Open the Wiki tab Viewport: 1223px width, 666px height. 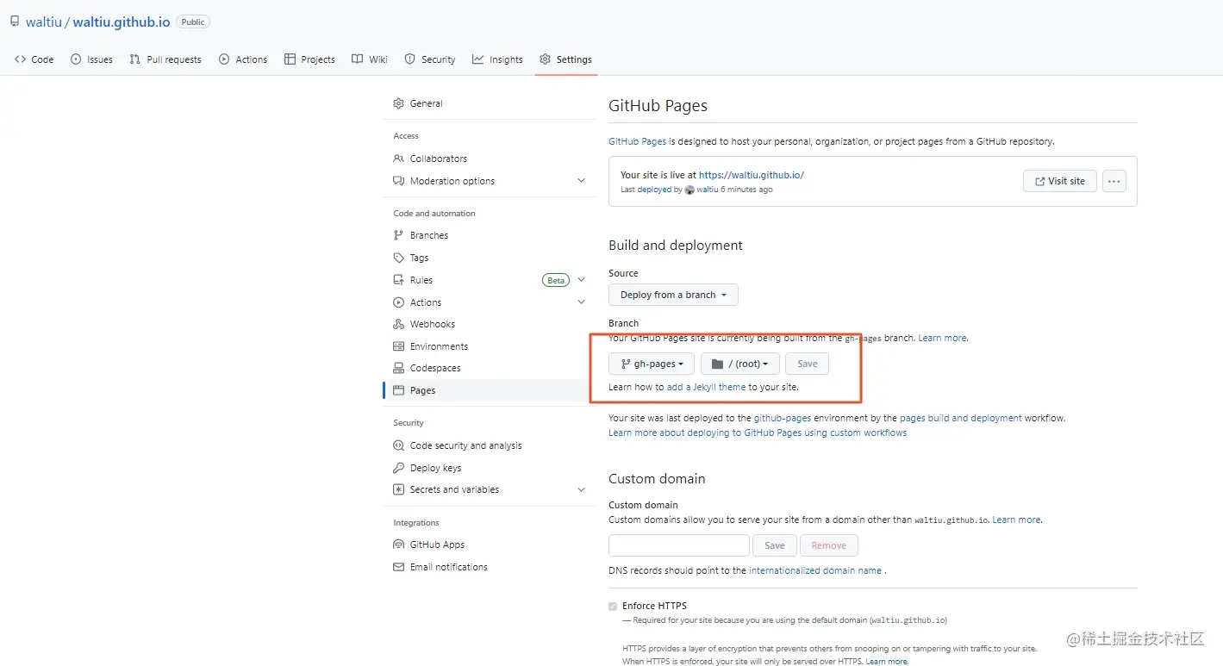[370, 59]
